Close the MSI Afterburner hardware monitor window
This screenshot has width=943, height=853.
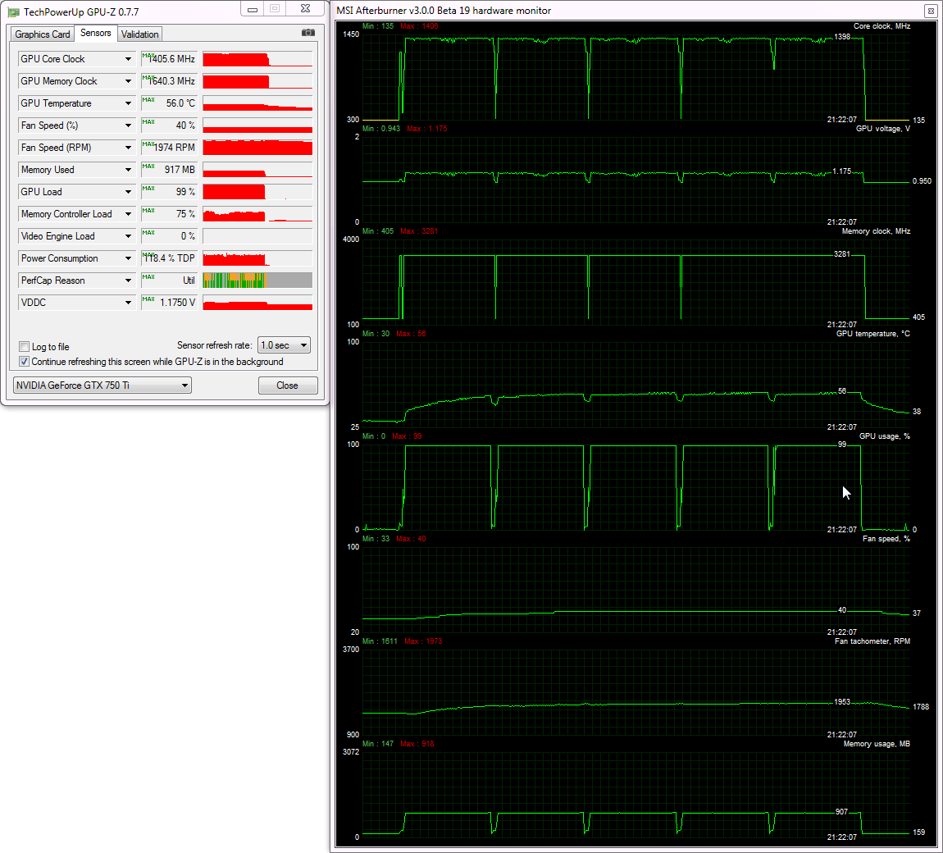coord(931,11)
